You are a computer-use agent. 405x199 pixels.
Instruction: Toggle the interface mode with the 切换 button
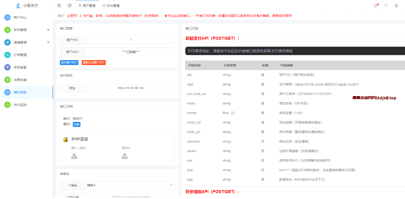[x=77, y=124]
